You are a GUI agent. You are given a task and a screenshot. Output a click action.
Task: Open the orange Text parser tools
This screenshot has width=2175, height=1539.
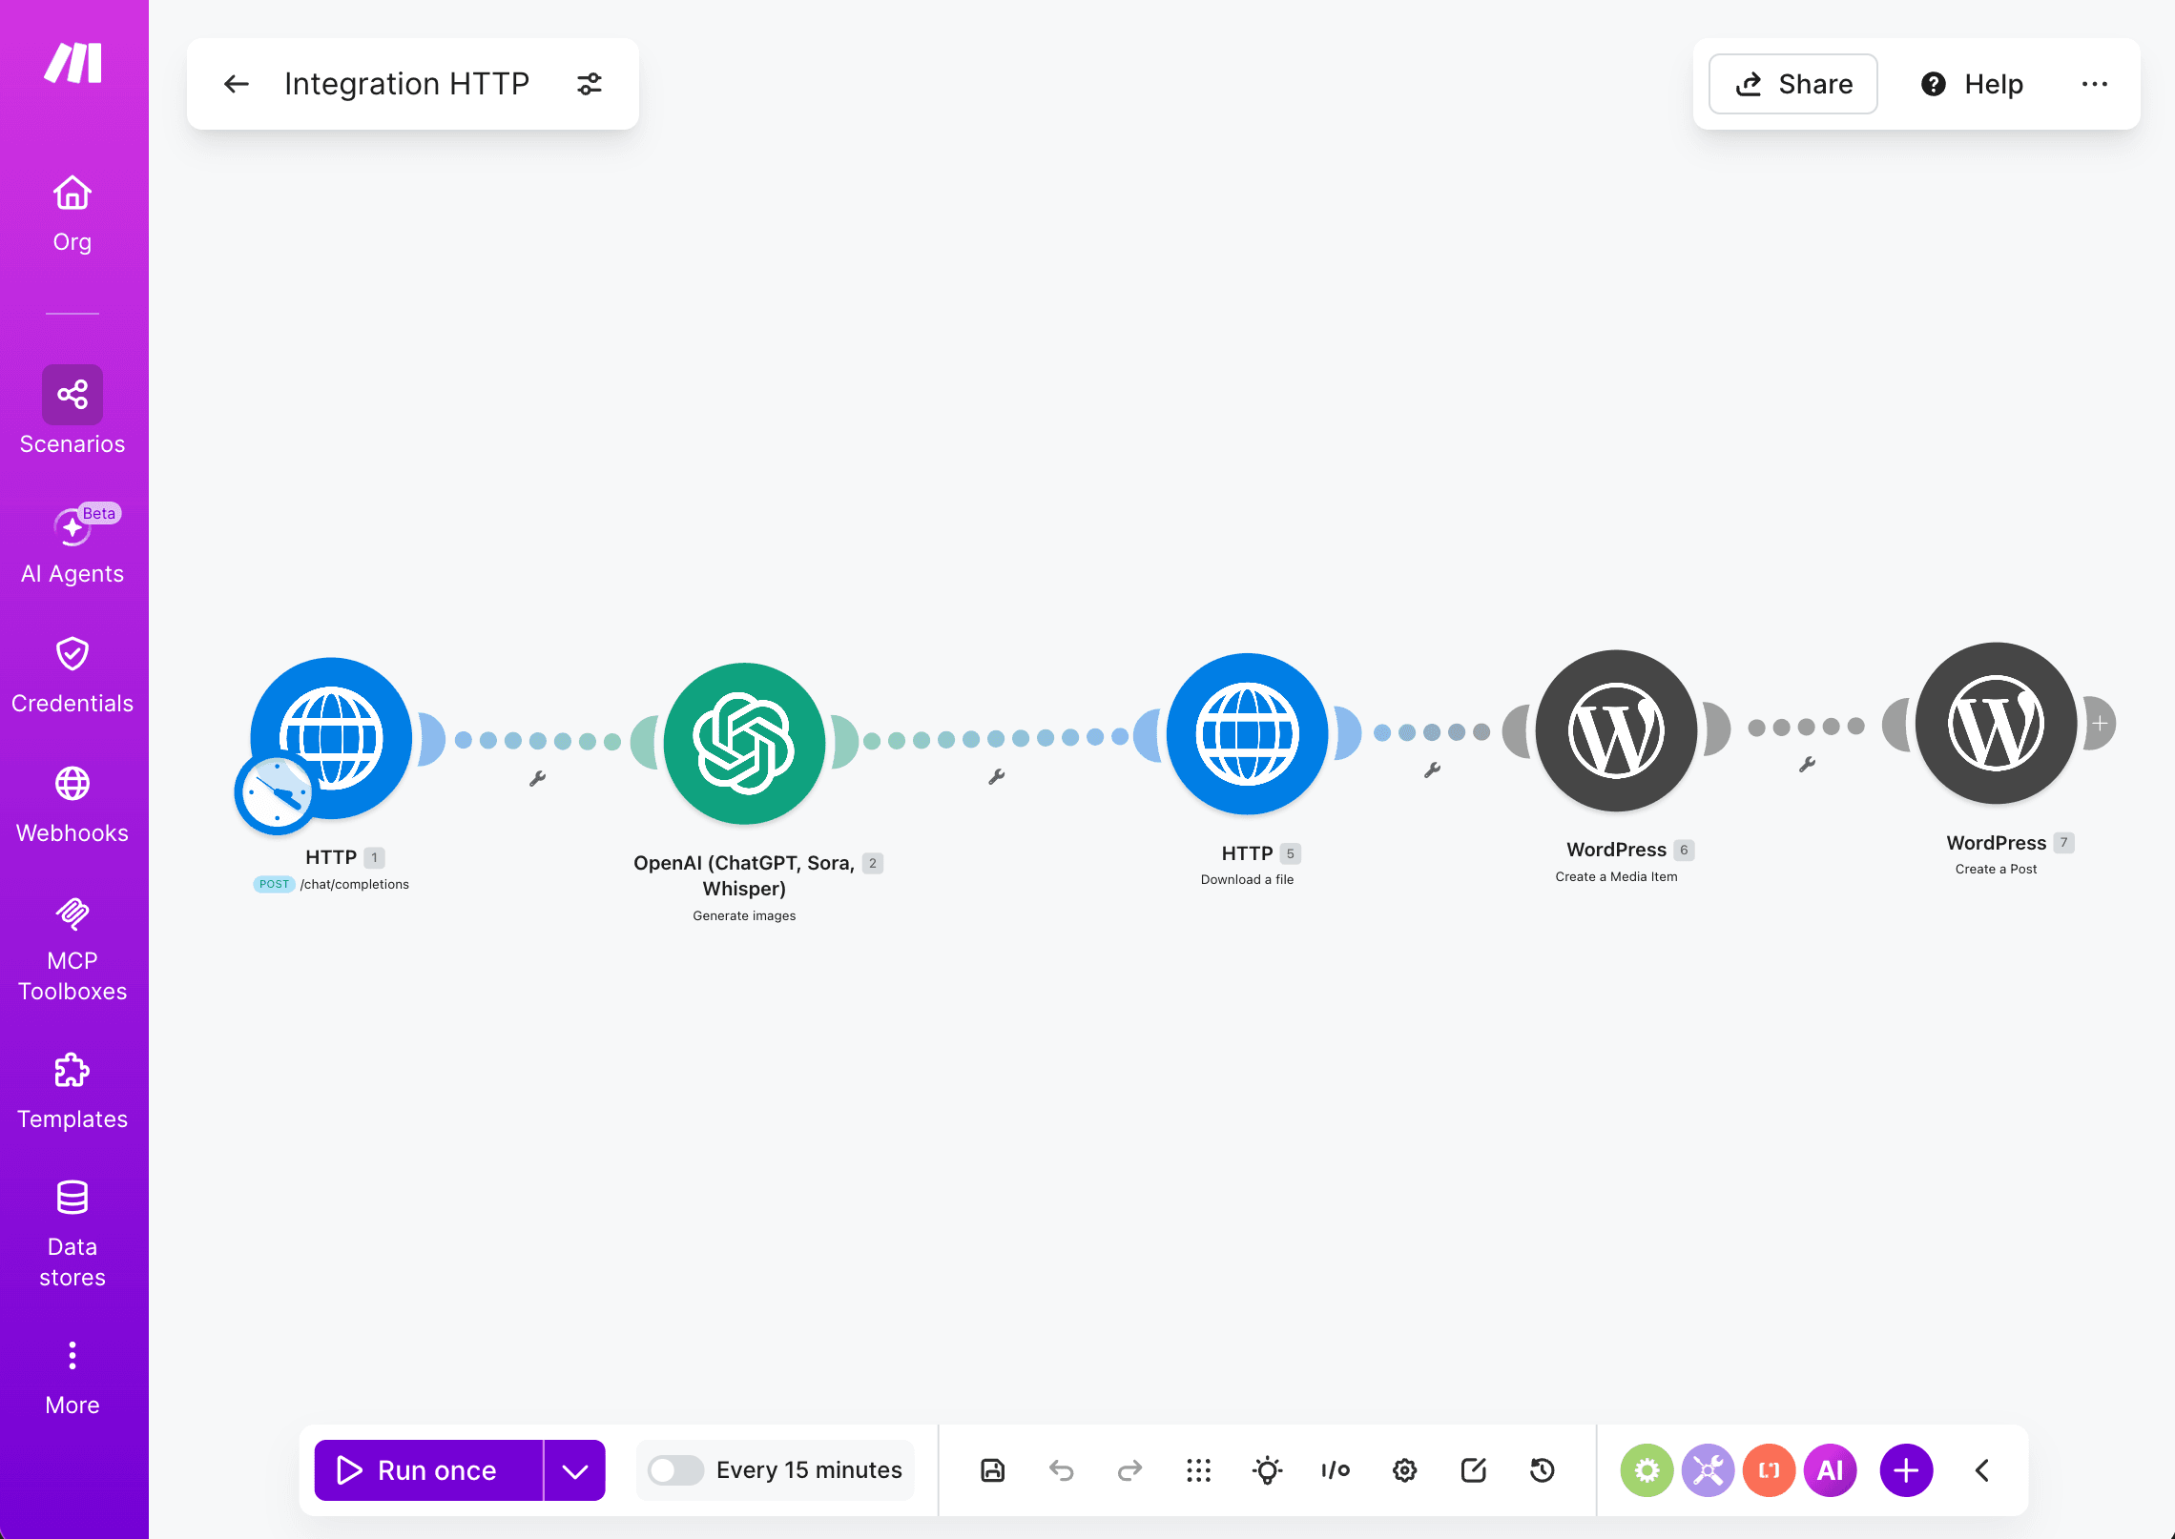click(x=1769, y=1470)
